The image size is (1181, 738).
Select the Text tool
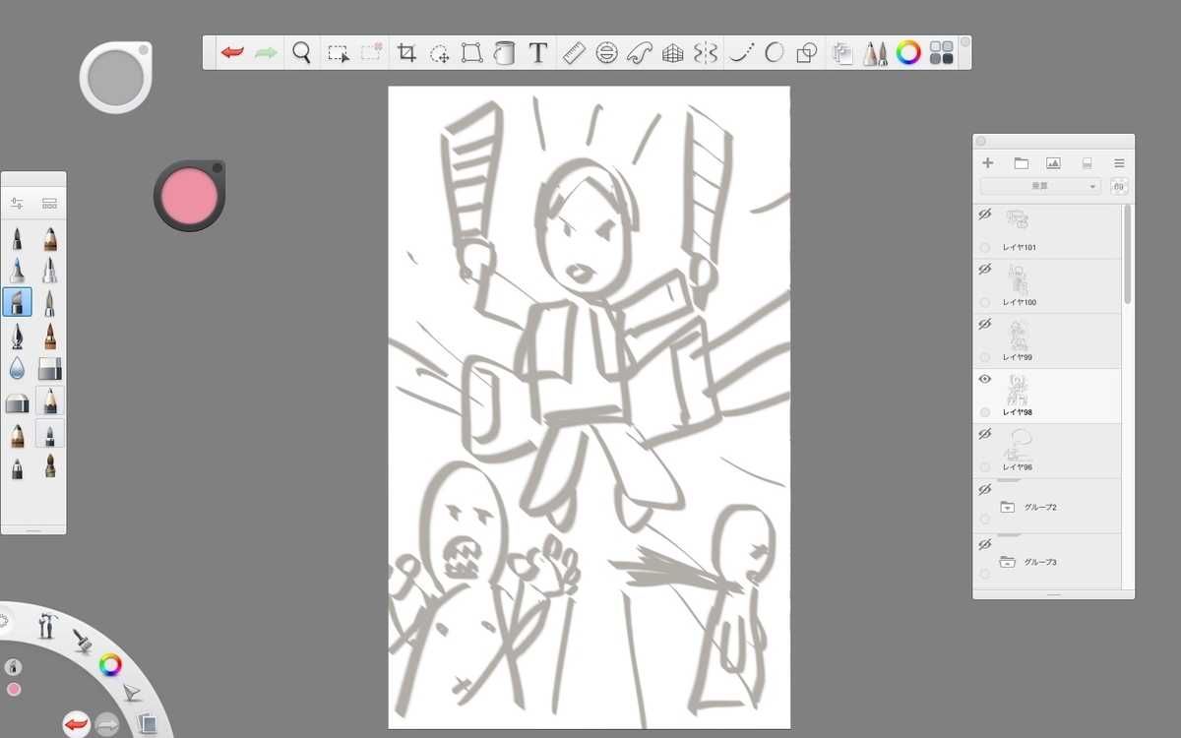tap(537, 53)
